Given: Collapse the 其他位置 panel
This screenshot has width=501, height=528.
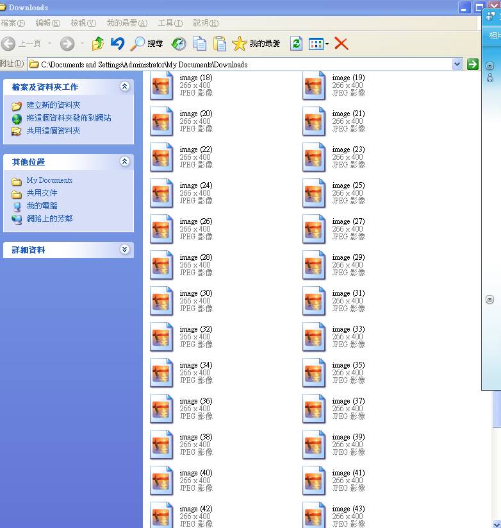Looking at the screenshot, I should [x=125, y=162].
